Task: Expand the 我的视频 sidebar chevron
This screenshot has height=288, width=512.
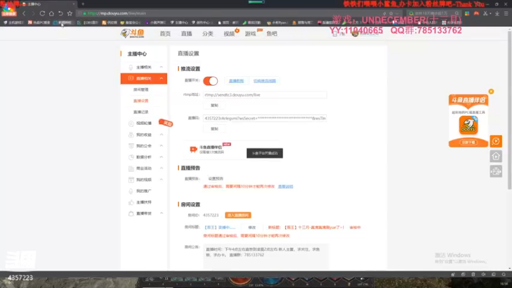Action: pos(161,180)
